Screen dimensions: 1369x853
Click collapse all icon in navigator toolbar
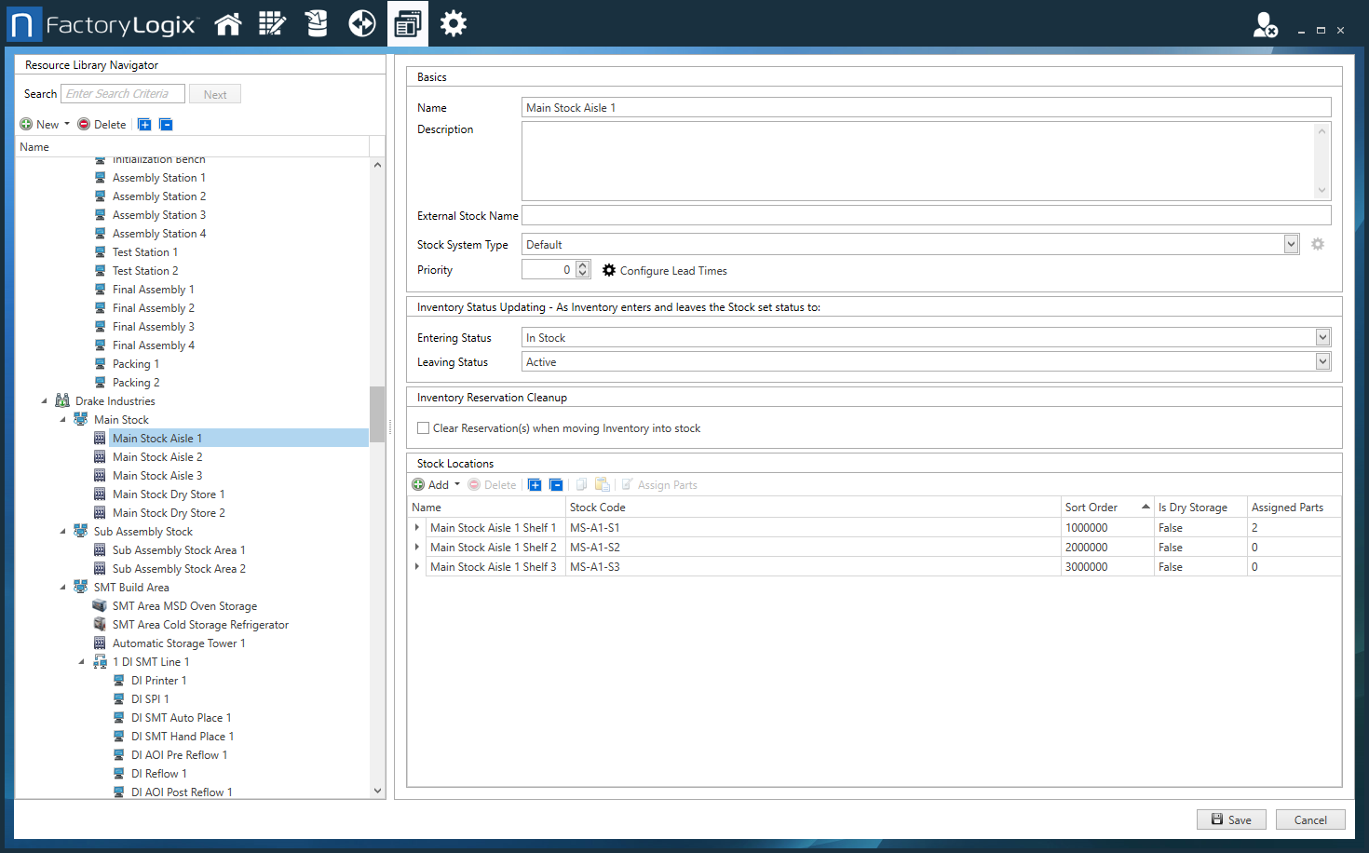pyautogui.click(x=166, y=125)
